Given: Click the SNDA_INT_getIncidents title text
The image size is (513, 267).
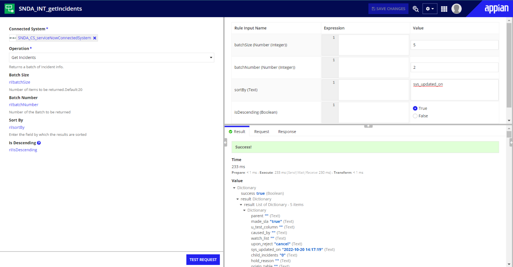Looking at the screenshot, I should coord(50,9).
